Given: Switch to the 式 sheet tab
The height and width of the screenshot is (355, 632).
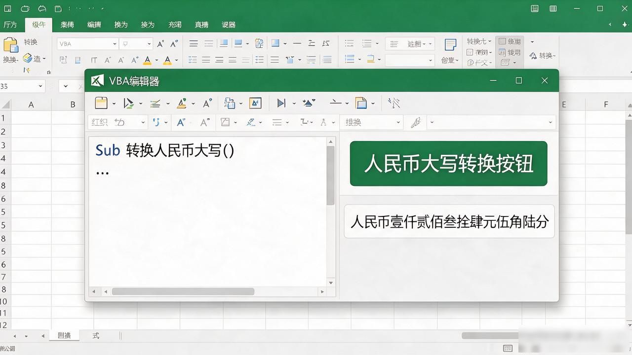Looking at the screenshot, I should 96,335.
